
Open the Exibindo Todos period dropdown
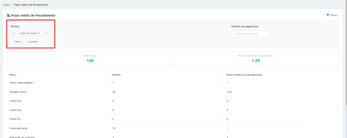(30, 33)
